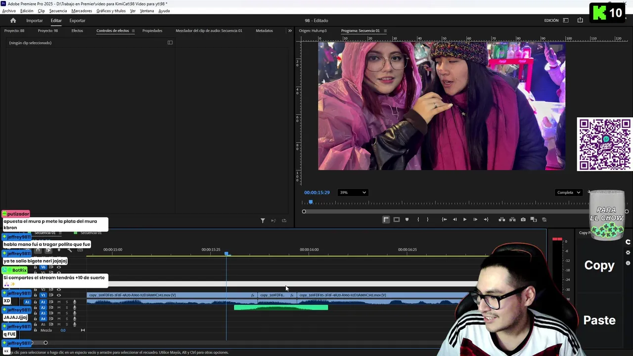Open comparison view button
Screen dimensions: 633x356
(x=533, y=220)
